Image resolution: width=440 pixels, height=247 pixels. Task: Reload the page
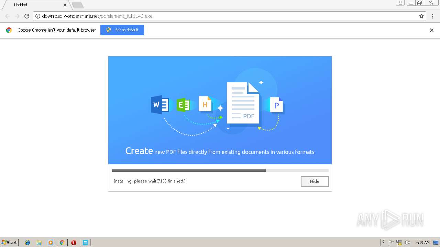tap(27, 16)
